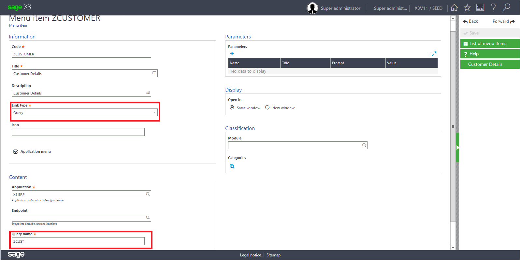Image resolution: width=520 pixels, height=260 pixels.
Task: Click the Back button
Action: 470,22
